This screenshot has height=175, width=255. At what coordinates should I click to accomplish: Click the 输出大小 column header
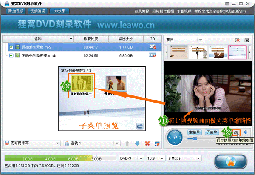(126, 39)
